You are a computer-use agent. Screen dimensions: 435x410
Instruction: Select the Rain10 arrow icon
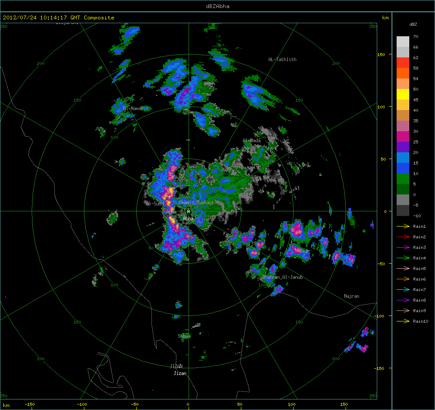403,321
